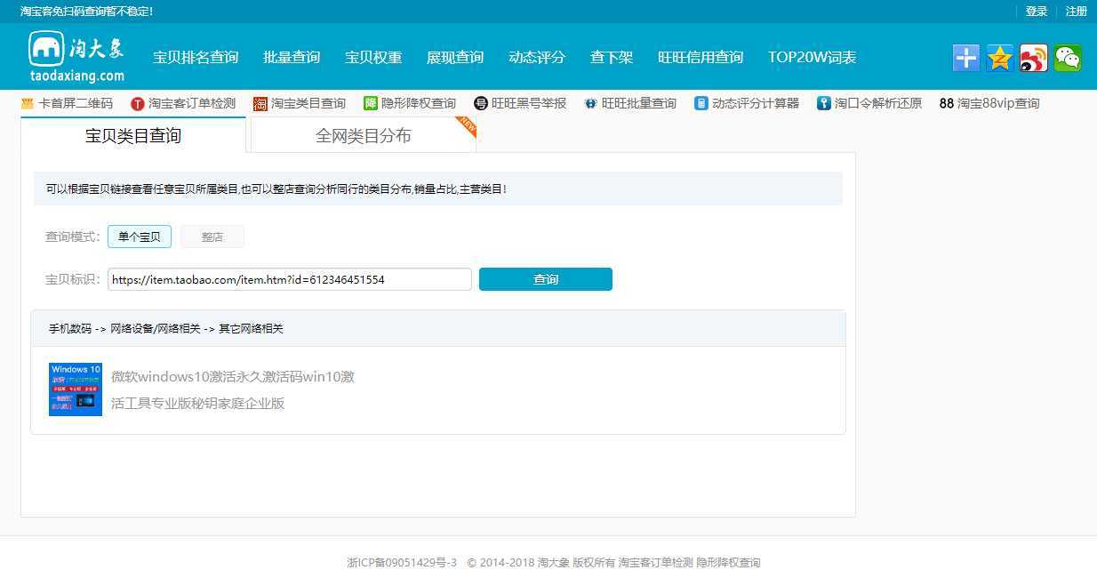Open 淘口令解析还原 tool link

pos(878,103)
